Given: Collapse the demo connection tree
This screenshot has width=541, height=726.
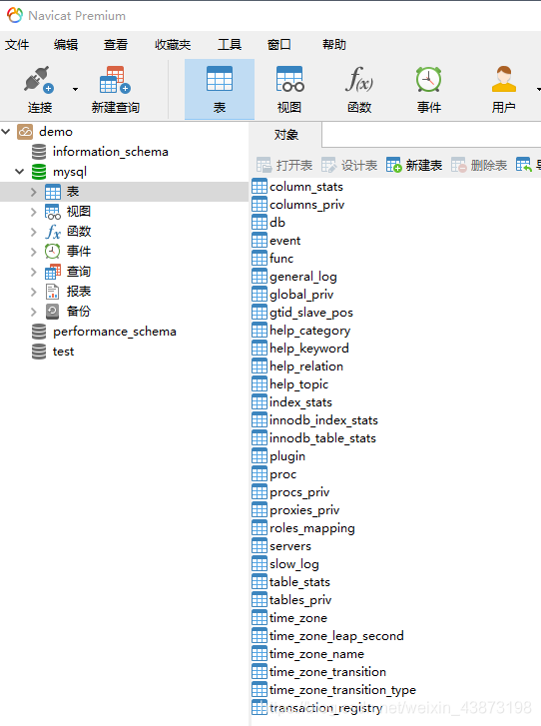Looking at the screenshot, I should coord(6,132).
